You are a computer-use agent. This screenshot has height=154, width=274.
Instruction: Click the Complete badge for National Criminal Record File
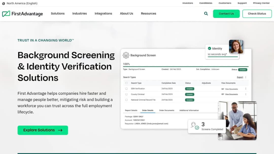[190, 100]
